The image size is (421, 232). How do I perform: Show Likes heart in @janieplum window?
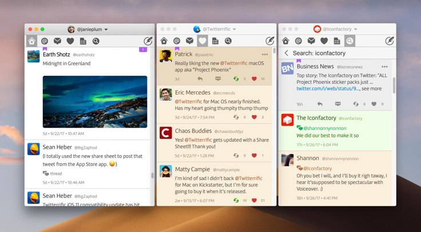70,41
